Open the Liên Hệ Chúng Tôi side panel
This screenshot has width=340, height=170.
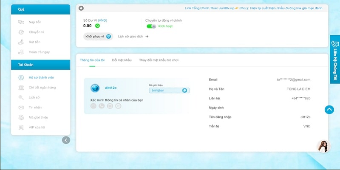point(334,59)
